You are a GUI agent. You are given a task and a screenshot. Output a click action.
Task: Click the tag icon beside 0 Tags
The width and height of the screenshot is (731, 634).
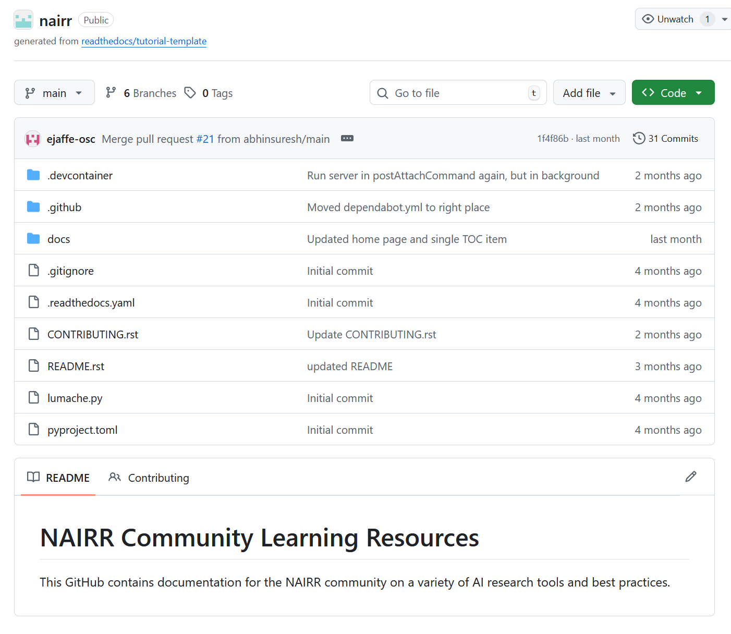coord(190,93)
